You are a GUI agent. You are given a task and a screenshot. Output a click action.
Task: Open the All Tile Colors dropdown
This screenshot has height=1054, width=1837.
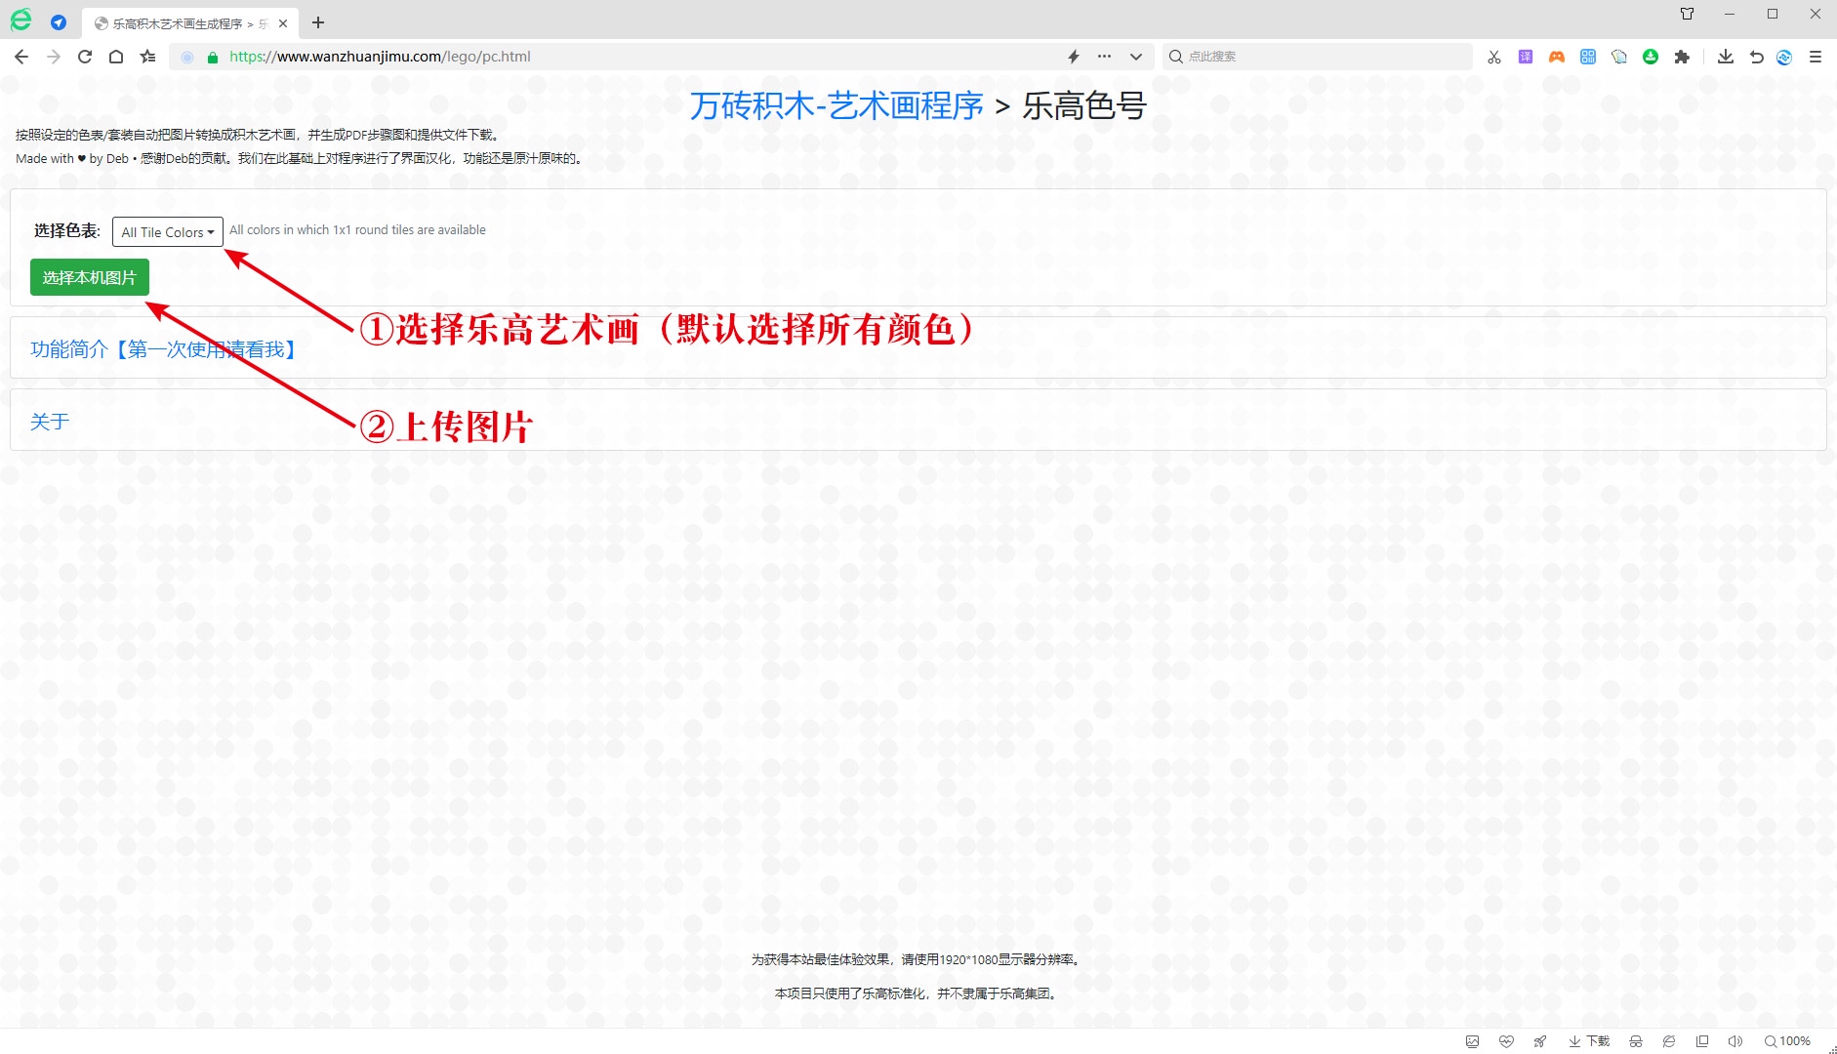click(167, 232)
